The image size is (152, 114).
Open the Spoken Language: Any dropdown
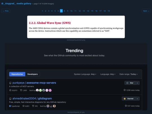[x=85, y=74]
